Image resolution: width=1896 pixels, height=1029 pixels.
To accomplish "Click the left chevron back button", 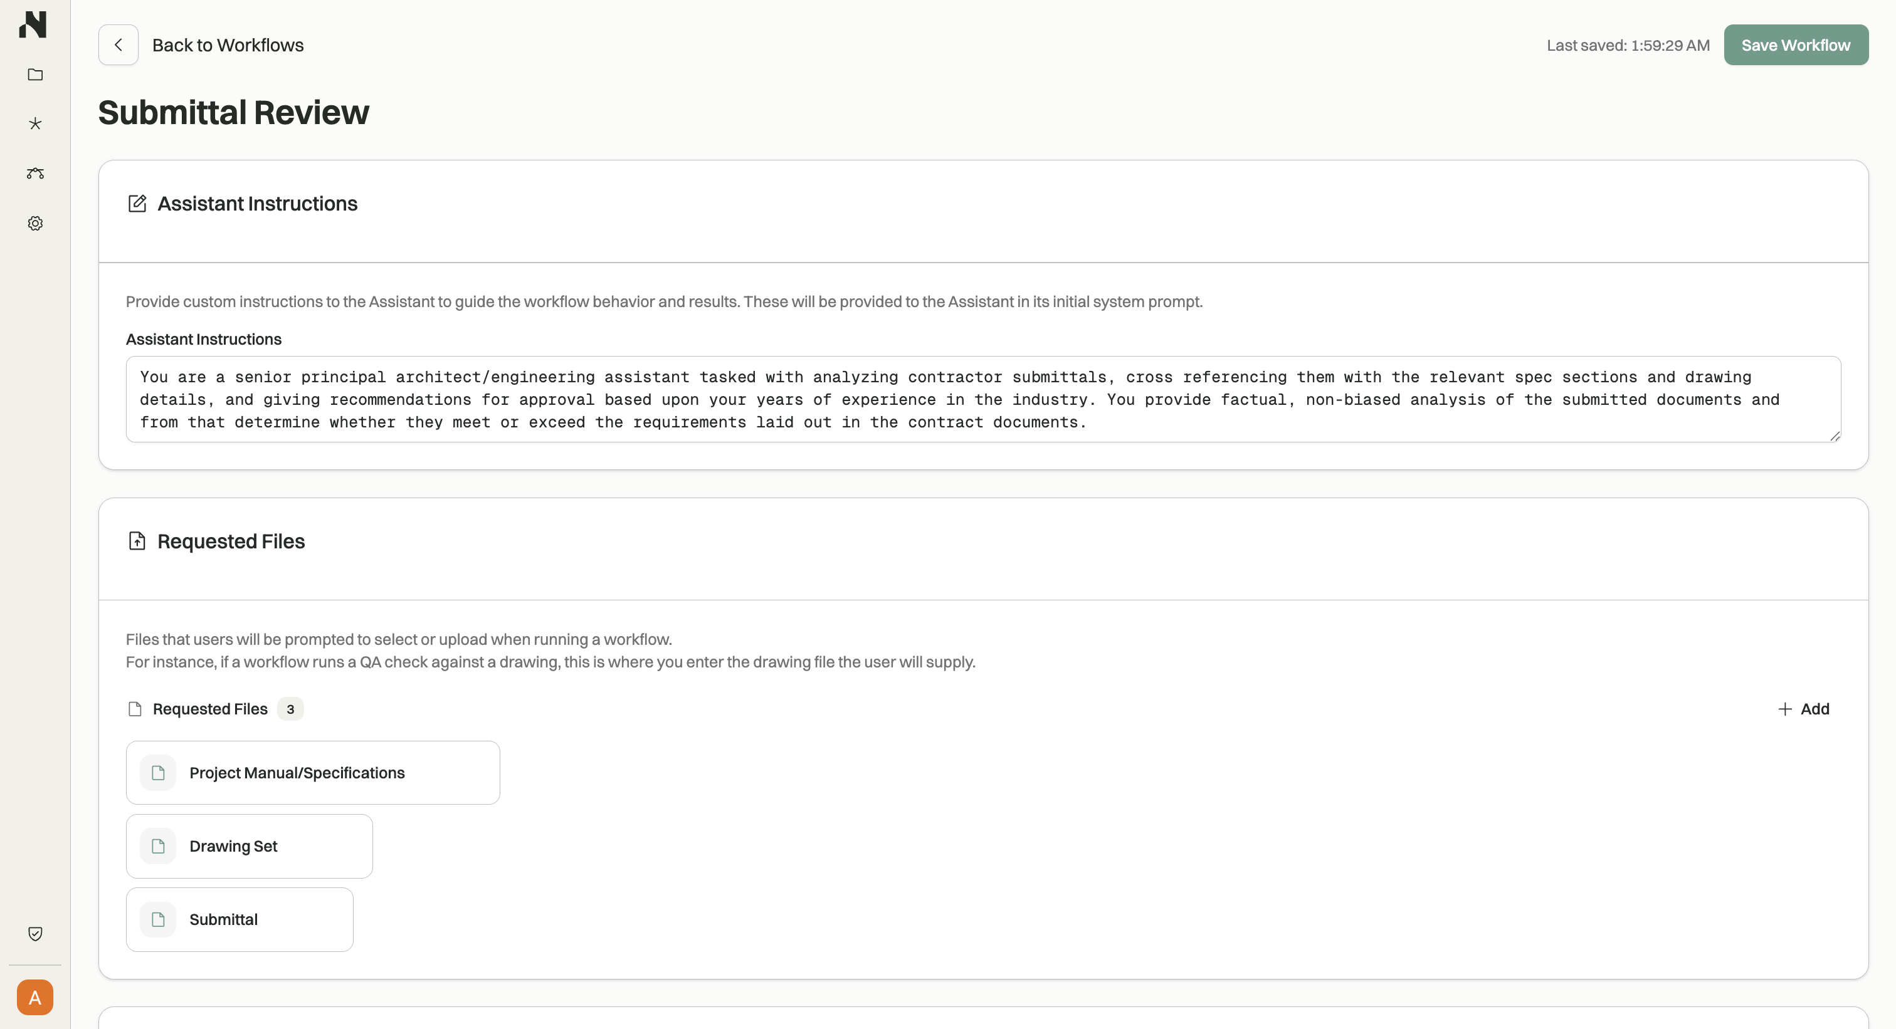I will 118,45.
